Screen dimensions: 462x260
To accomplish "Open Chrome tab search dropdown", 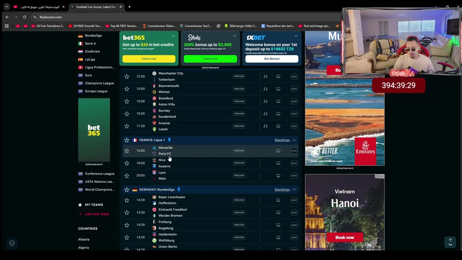I will click(6, 7).
